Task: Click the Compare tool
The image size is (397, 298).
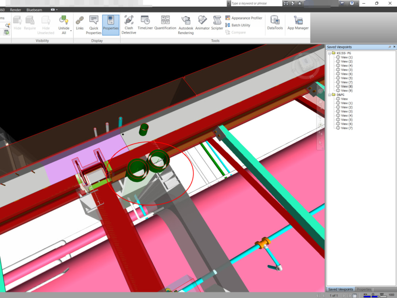Action: 235,33
